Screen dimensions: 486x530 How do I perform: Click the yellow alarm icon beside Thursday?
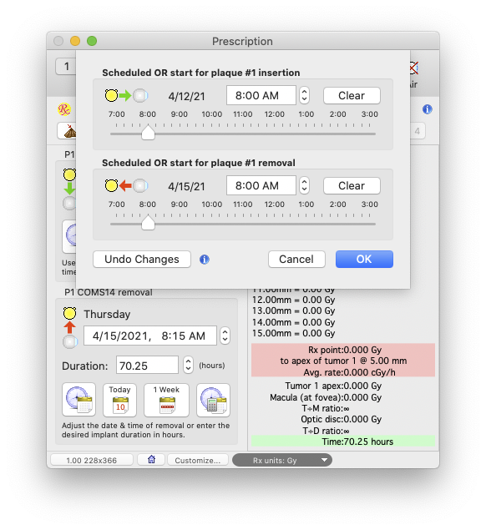(69, 313)
